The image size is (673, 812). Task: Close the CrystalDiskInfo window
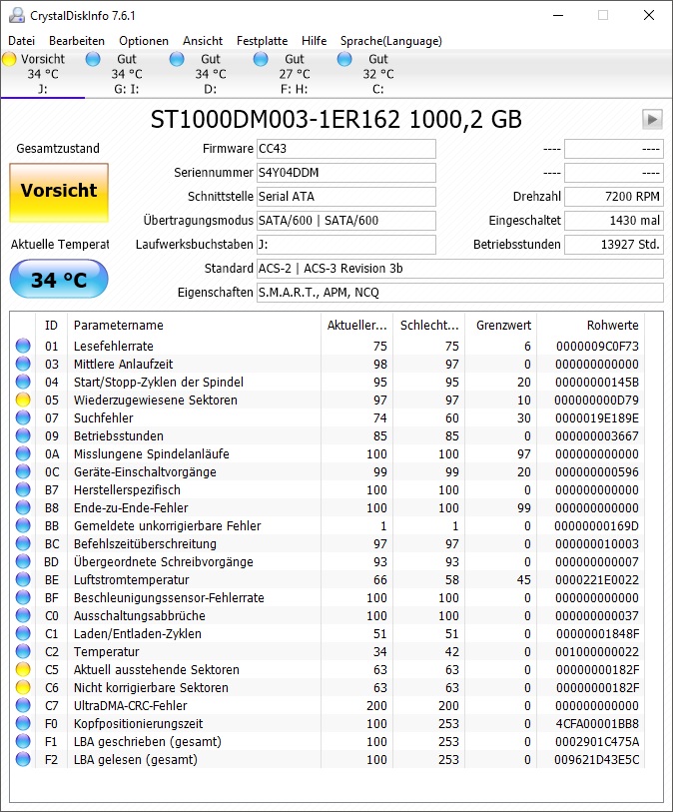pyautogui.click(x=649, y=15)
